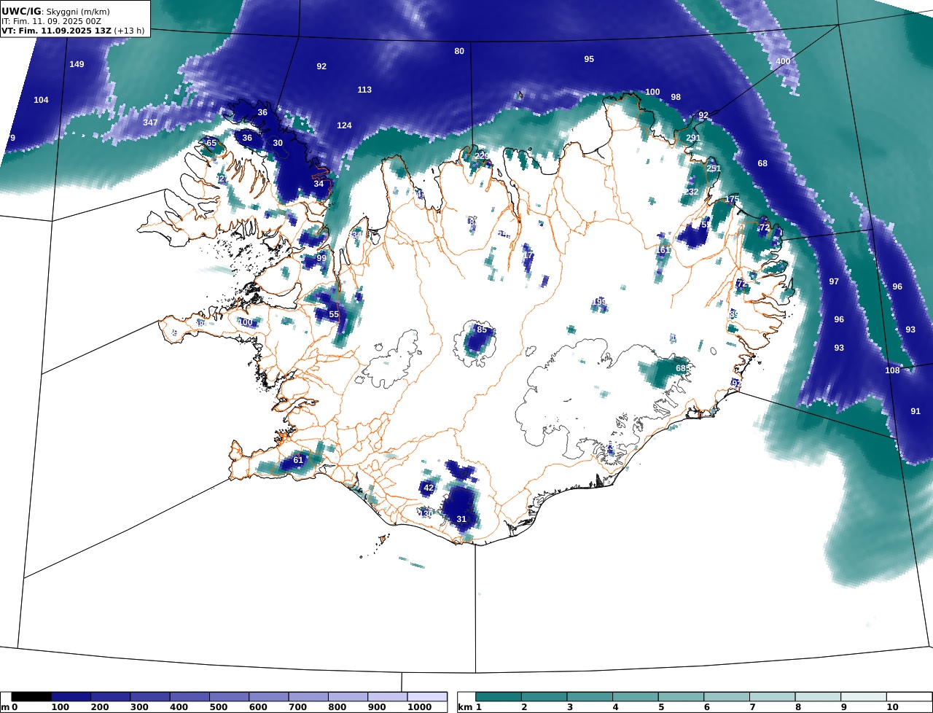The height and width of the screenshot is (713, 933).
Task: Click the visibility value 61 near Reykjanes
Action: [x=298, y=460]
